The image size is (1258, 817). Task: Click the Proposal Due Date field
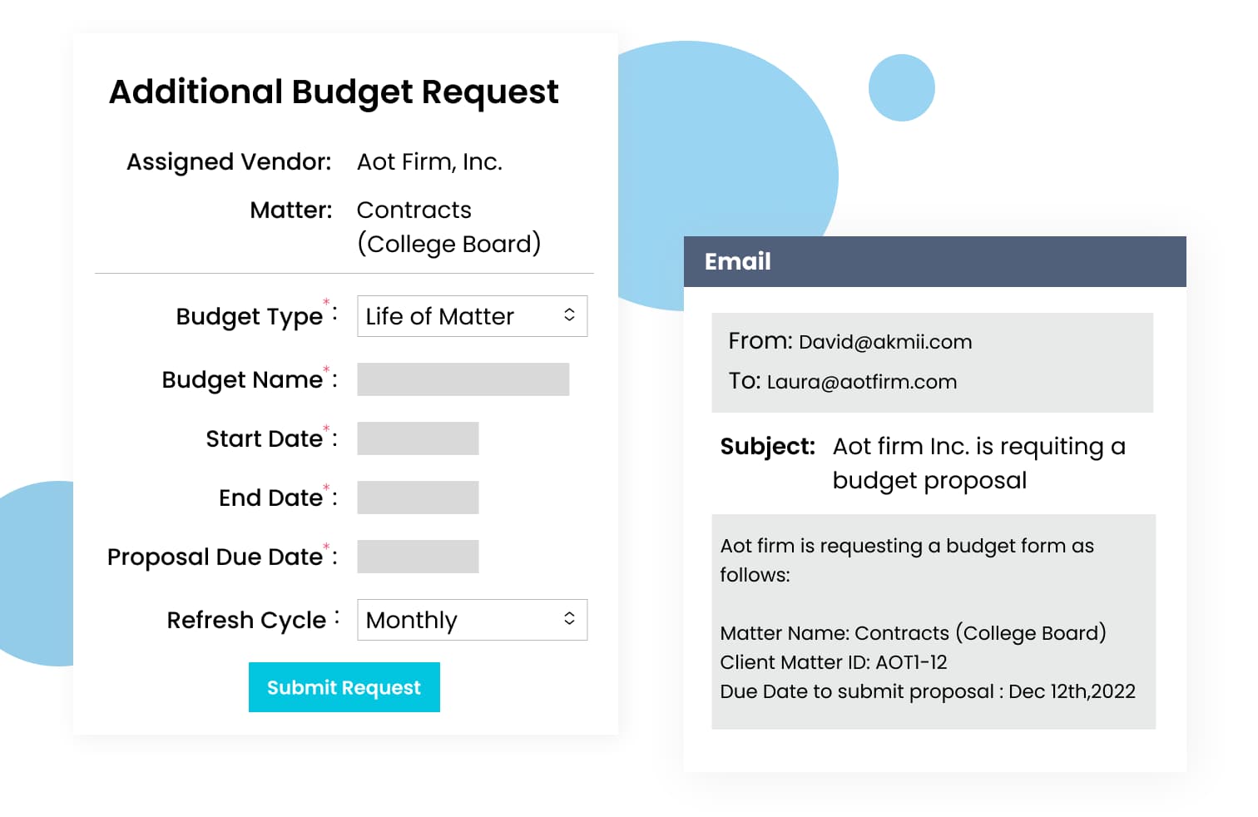[418, 557]
